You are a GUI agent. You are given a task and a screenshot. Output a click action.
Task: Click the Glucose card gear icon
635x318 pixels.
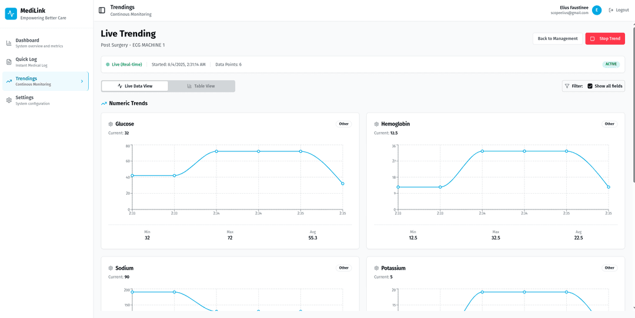[x=111, y=124]
